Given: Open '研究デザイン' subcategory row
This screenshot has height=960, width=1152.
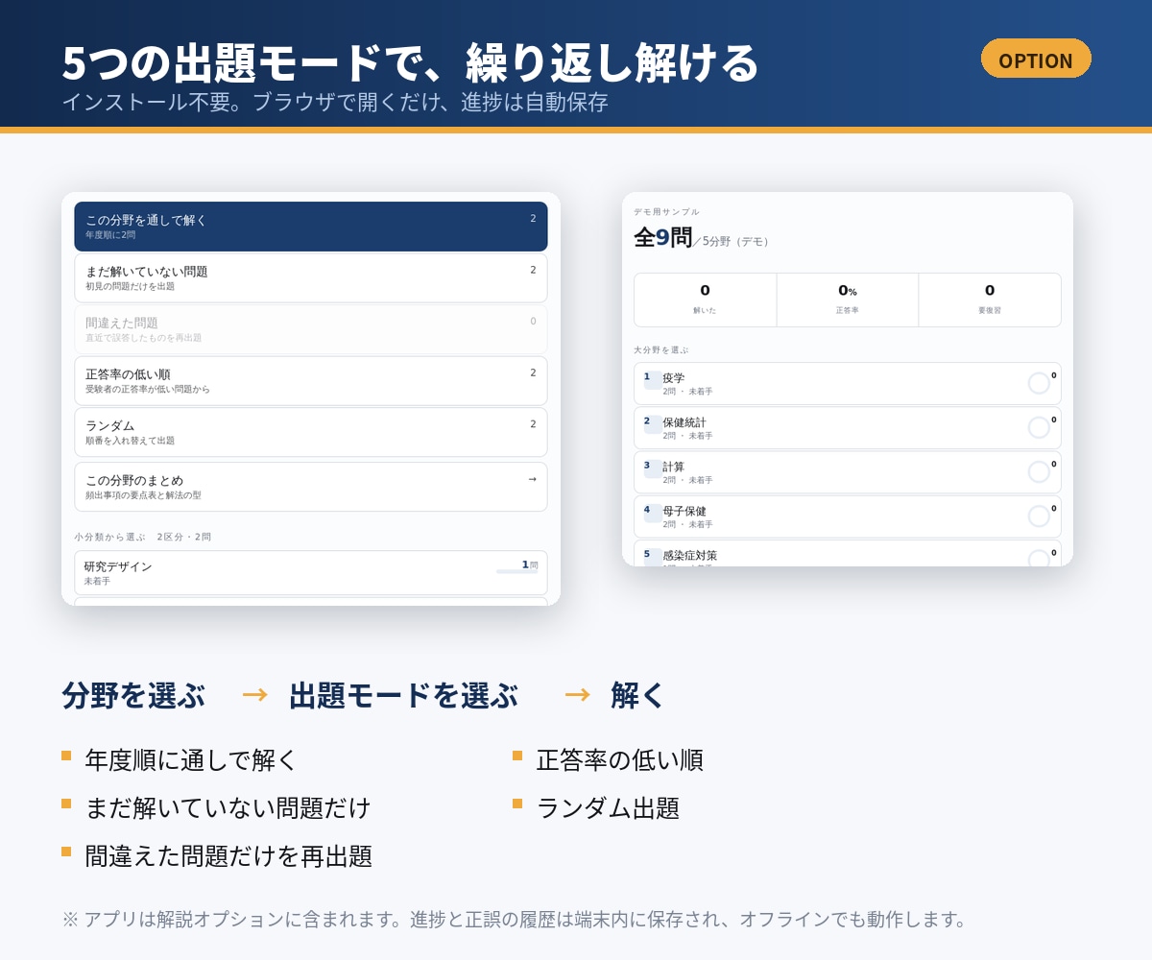Looking at the screenshot, I should point(311,573).
